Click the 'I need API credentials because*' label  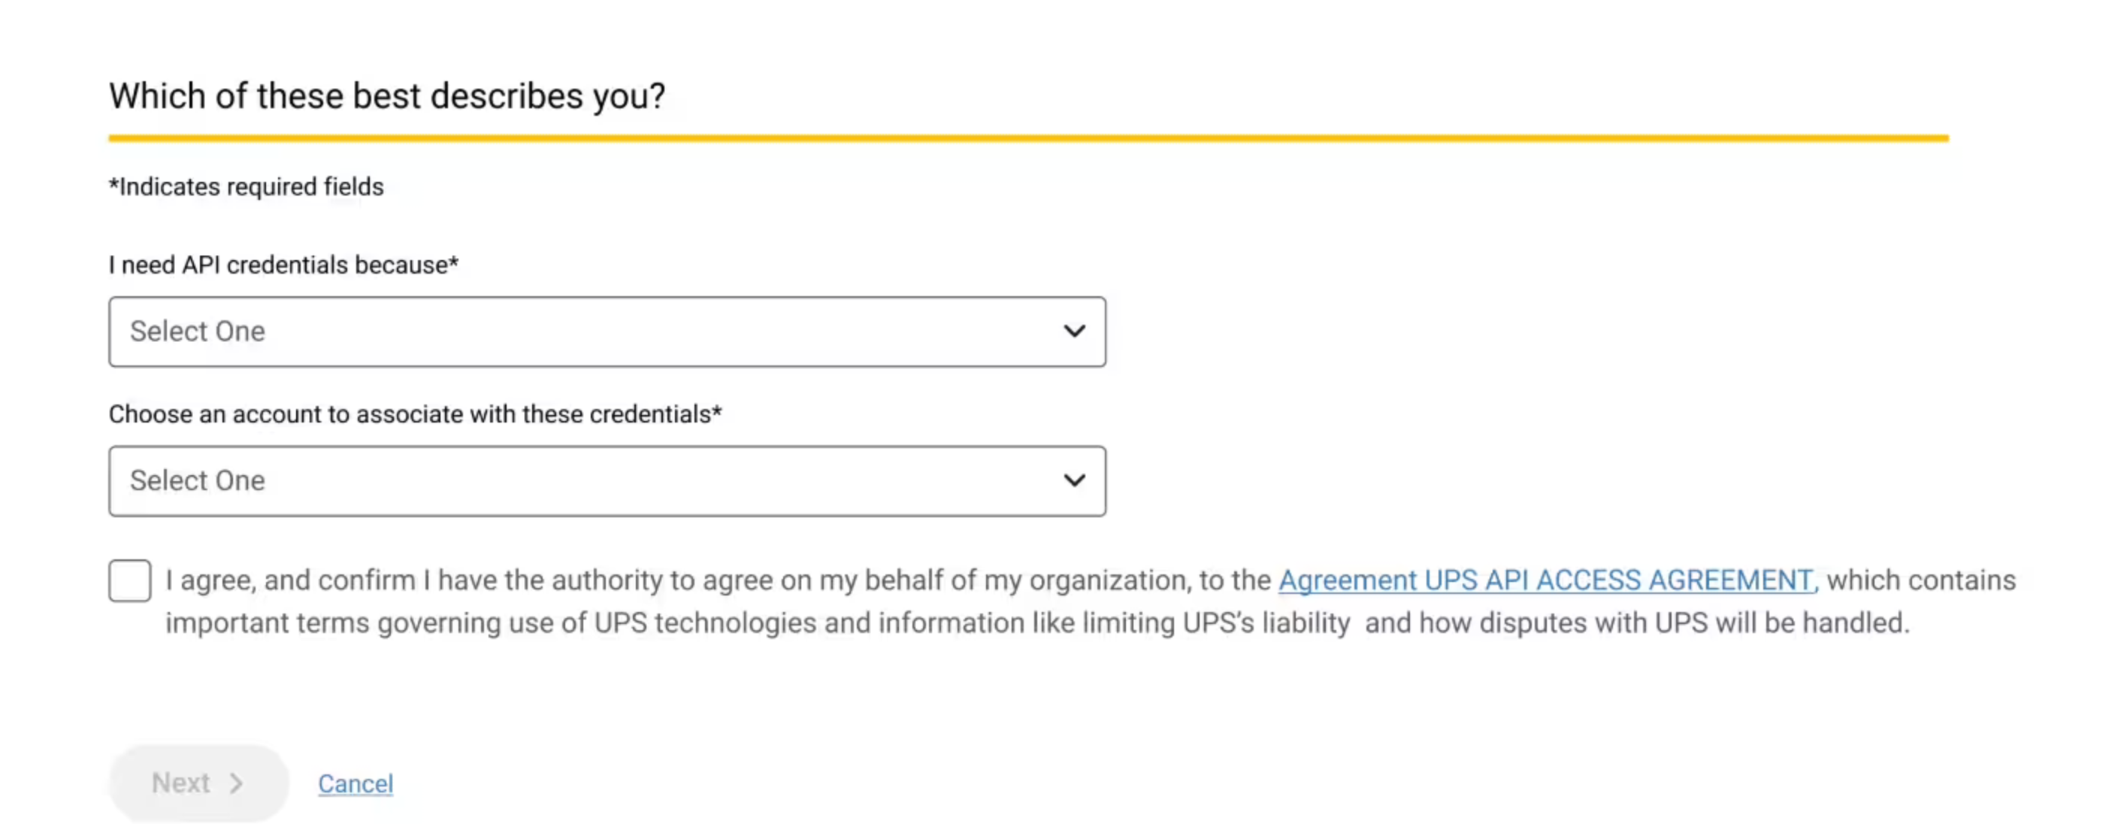point(283,265)
